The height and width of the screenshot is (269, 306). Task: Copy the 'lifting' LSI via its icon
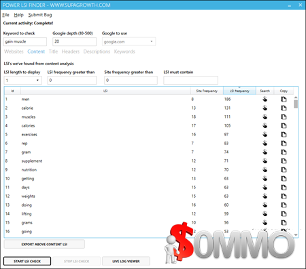(x=284, y=213)
